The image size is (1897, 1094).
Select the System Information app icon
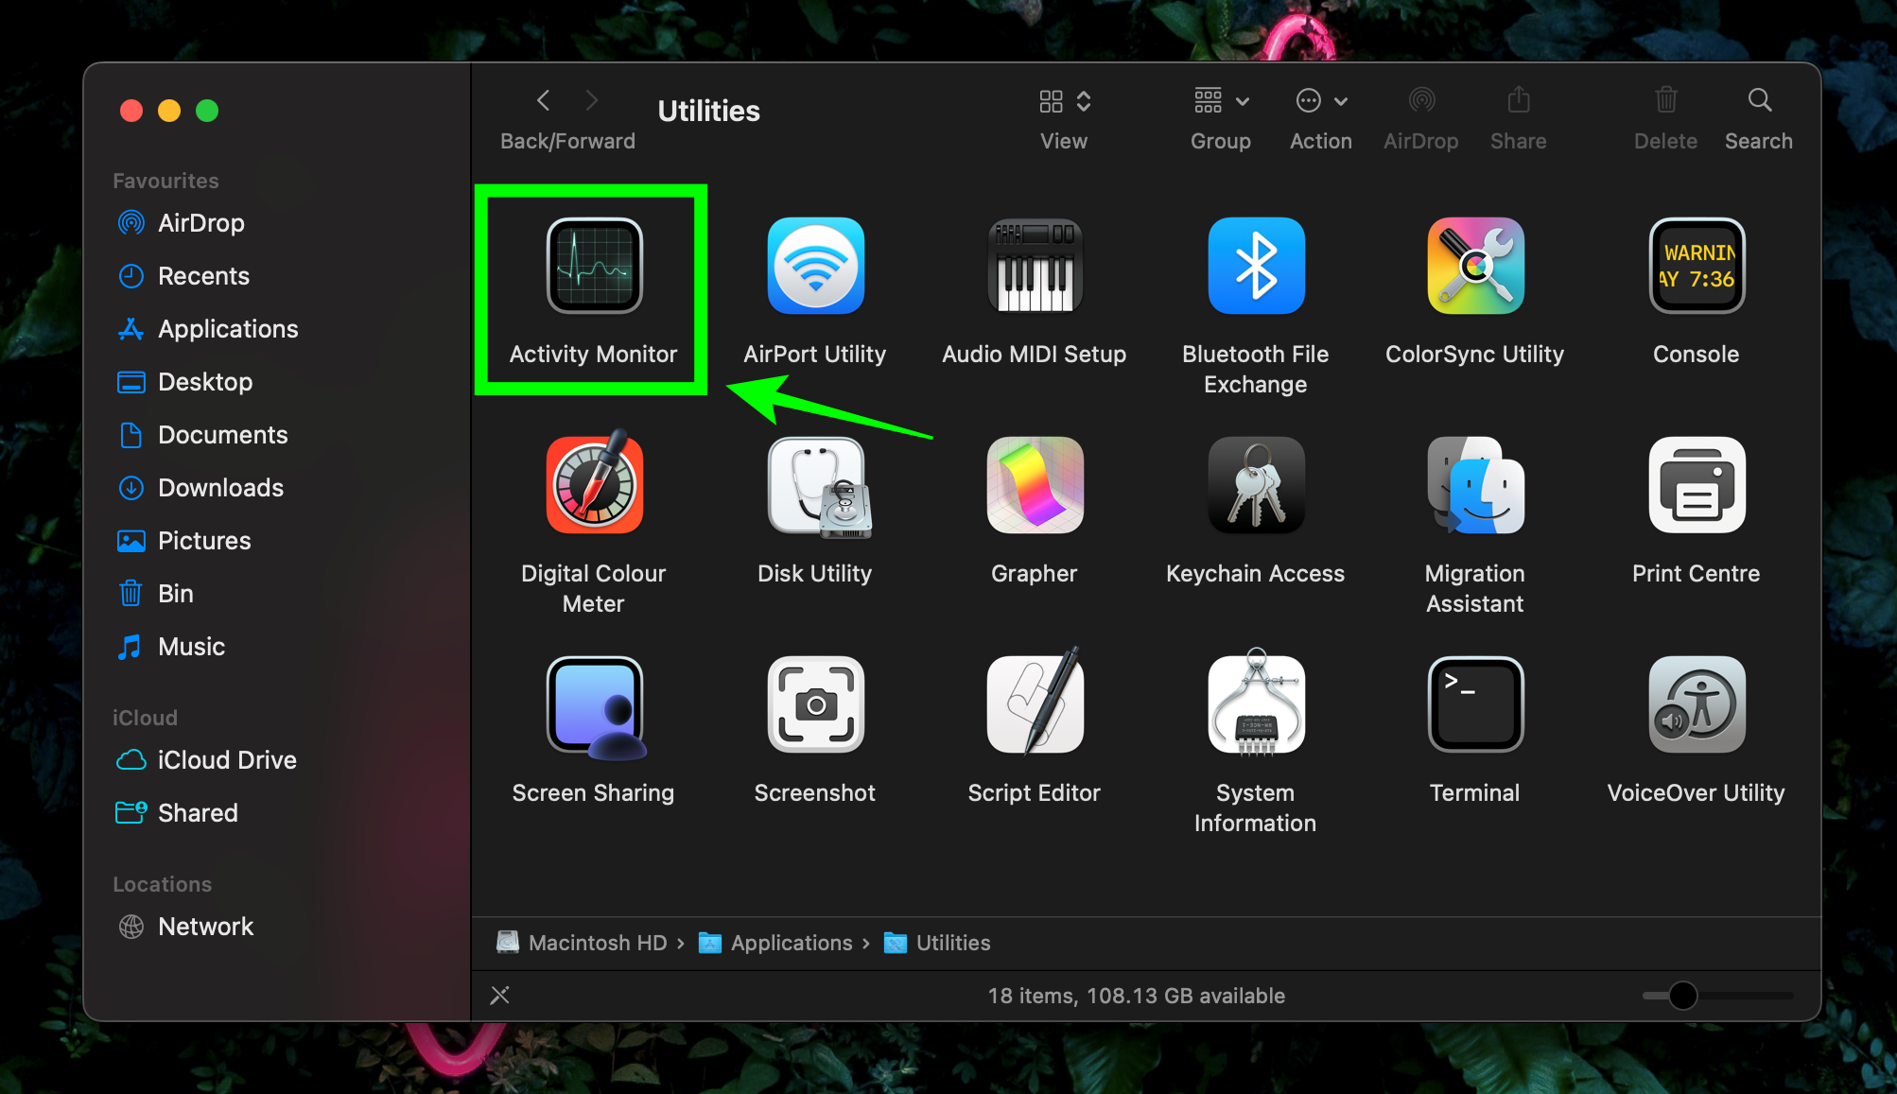tap(1256, 703)
